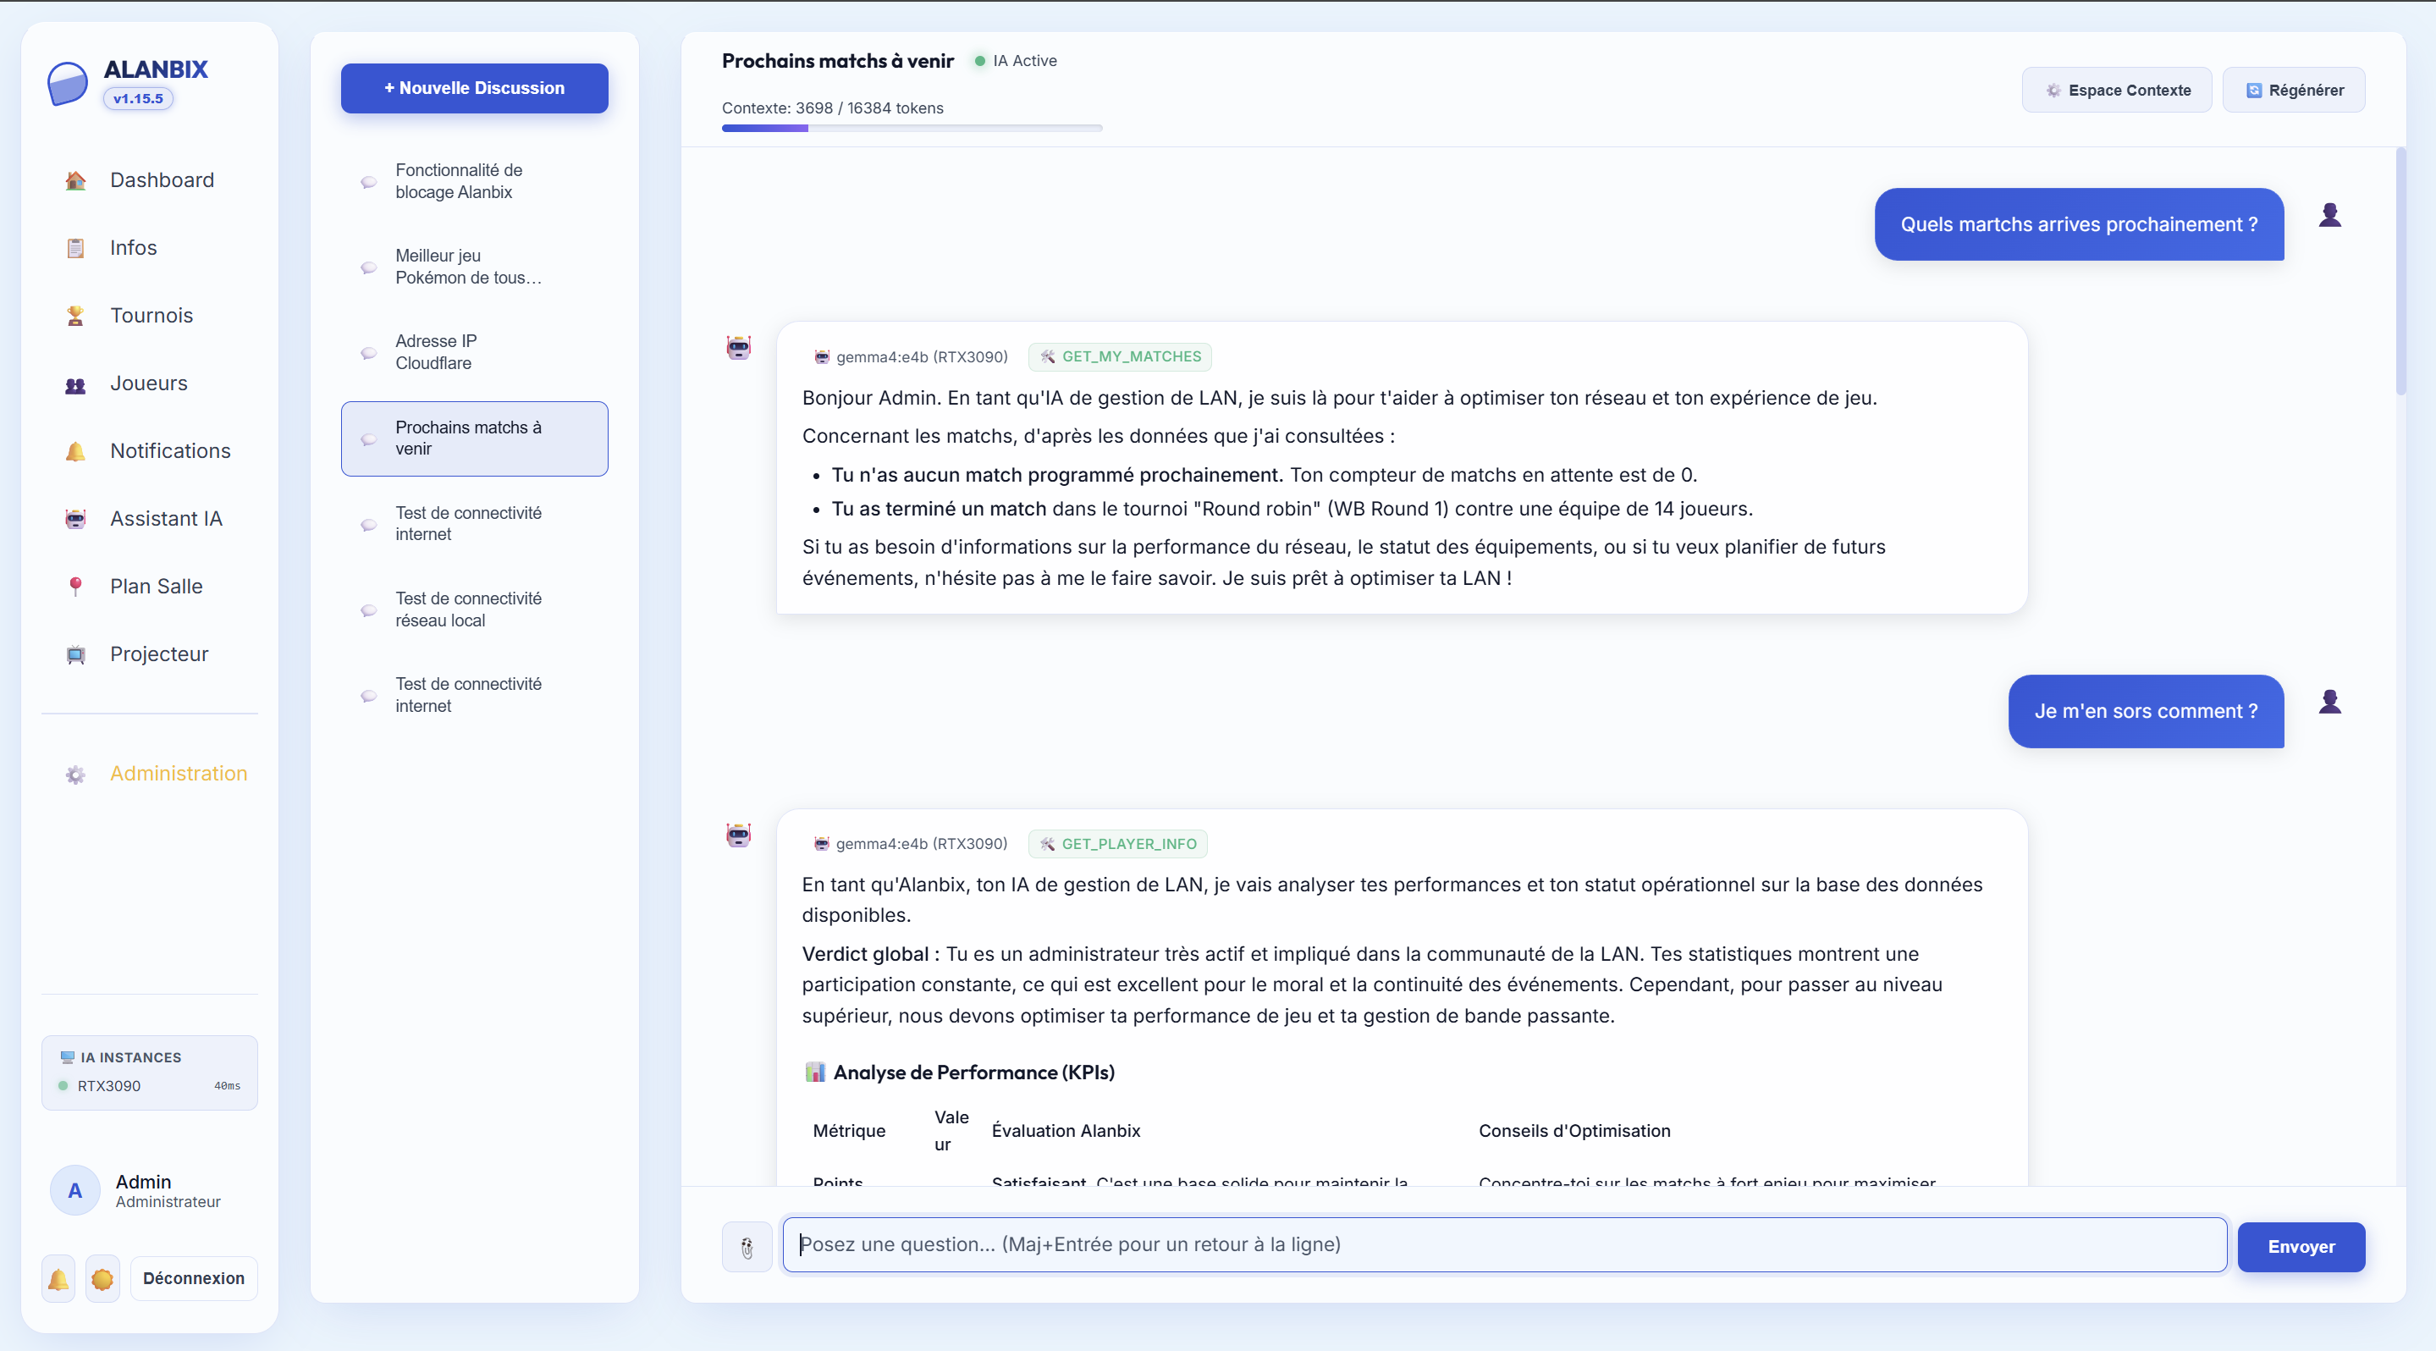Send message with Envoyer button
This screenshot has height=1351, width=2436.
(2301, 1248)
